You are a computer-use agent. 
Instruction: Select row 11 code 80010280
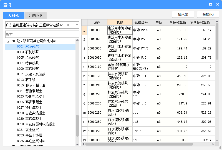point(97,122)
